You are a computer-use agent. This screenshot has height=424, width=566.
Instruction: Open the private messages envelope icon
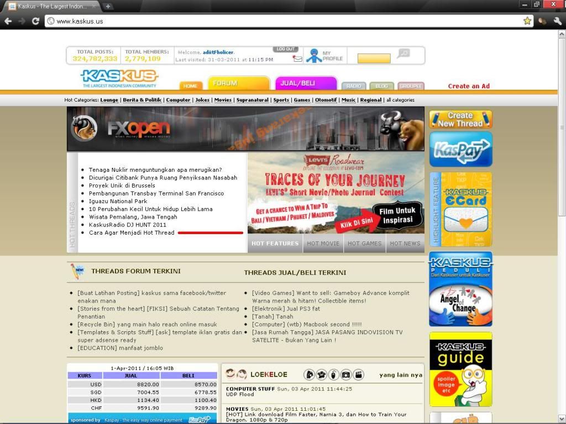click(297, 59)
